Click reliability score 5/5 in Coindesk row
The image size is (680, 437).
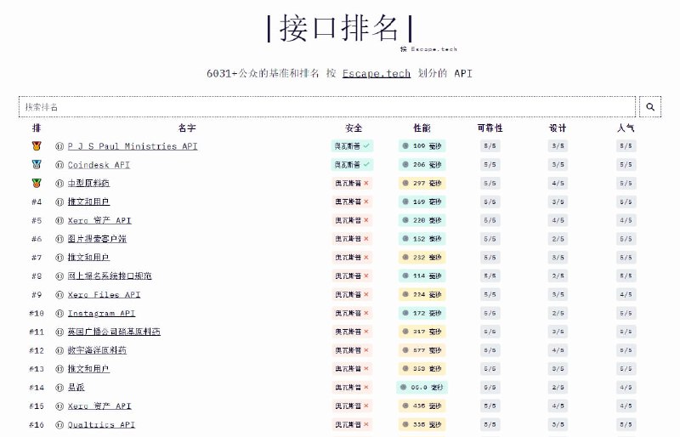click(490, 165)
